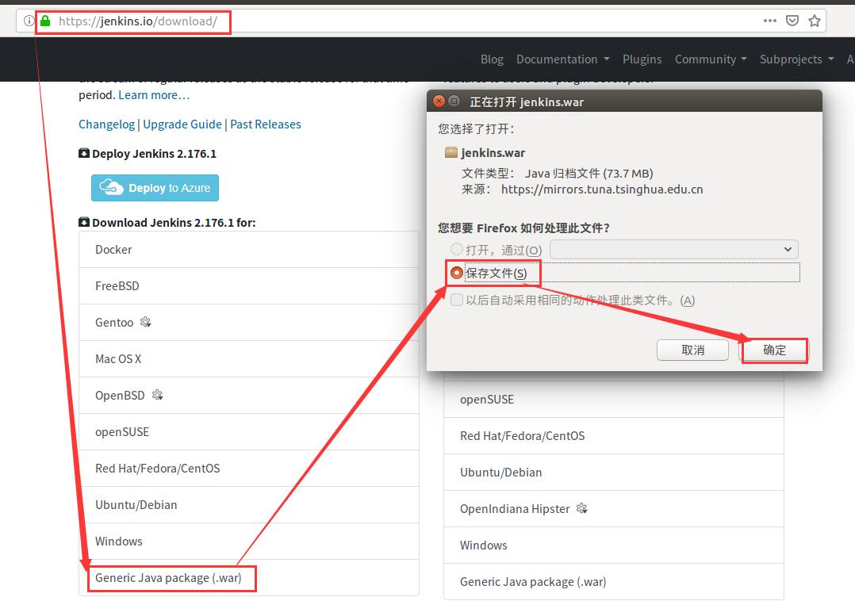Viewport: 855px width, 601px height.
Task: Select Mac OS X download option
Action: point(249,359)
